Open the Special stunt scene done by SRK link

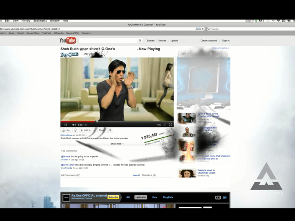pyautogui.click(x=209, y=115)
